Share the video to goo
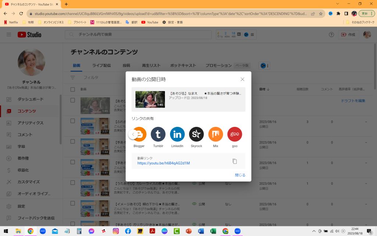Viewport: 377px width, 236px height. [x=235, y=134]
